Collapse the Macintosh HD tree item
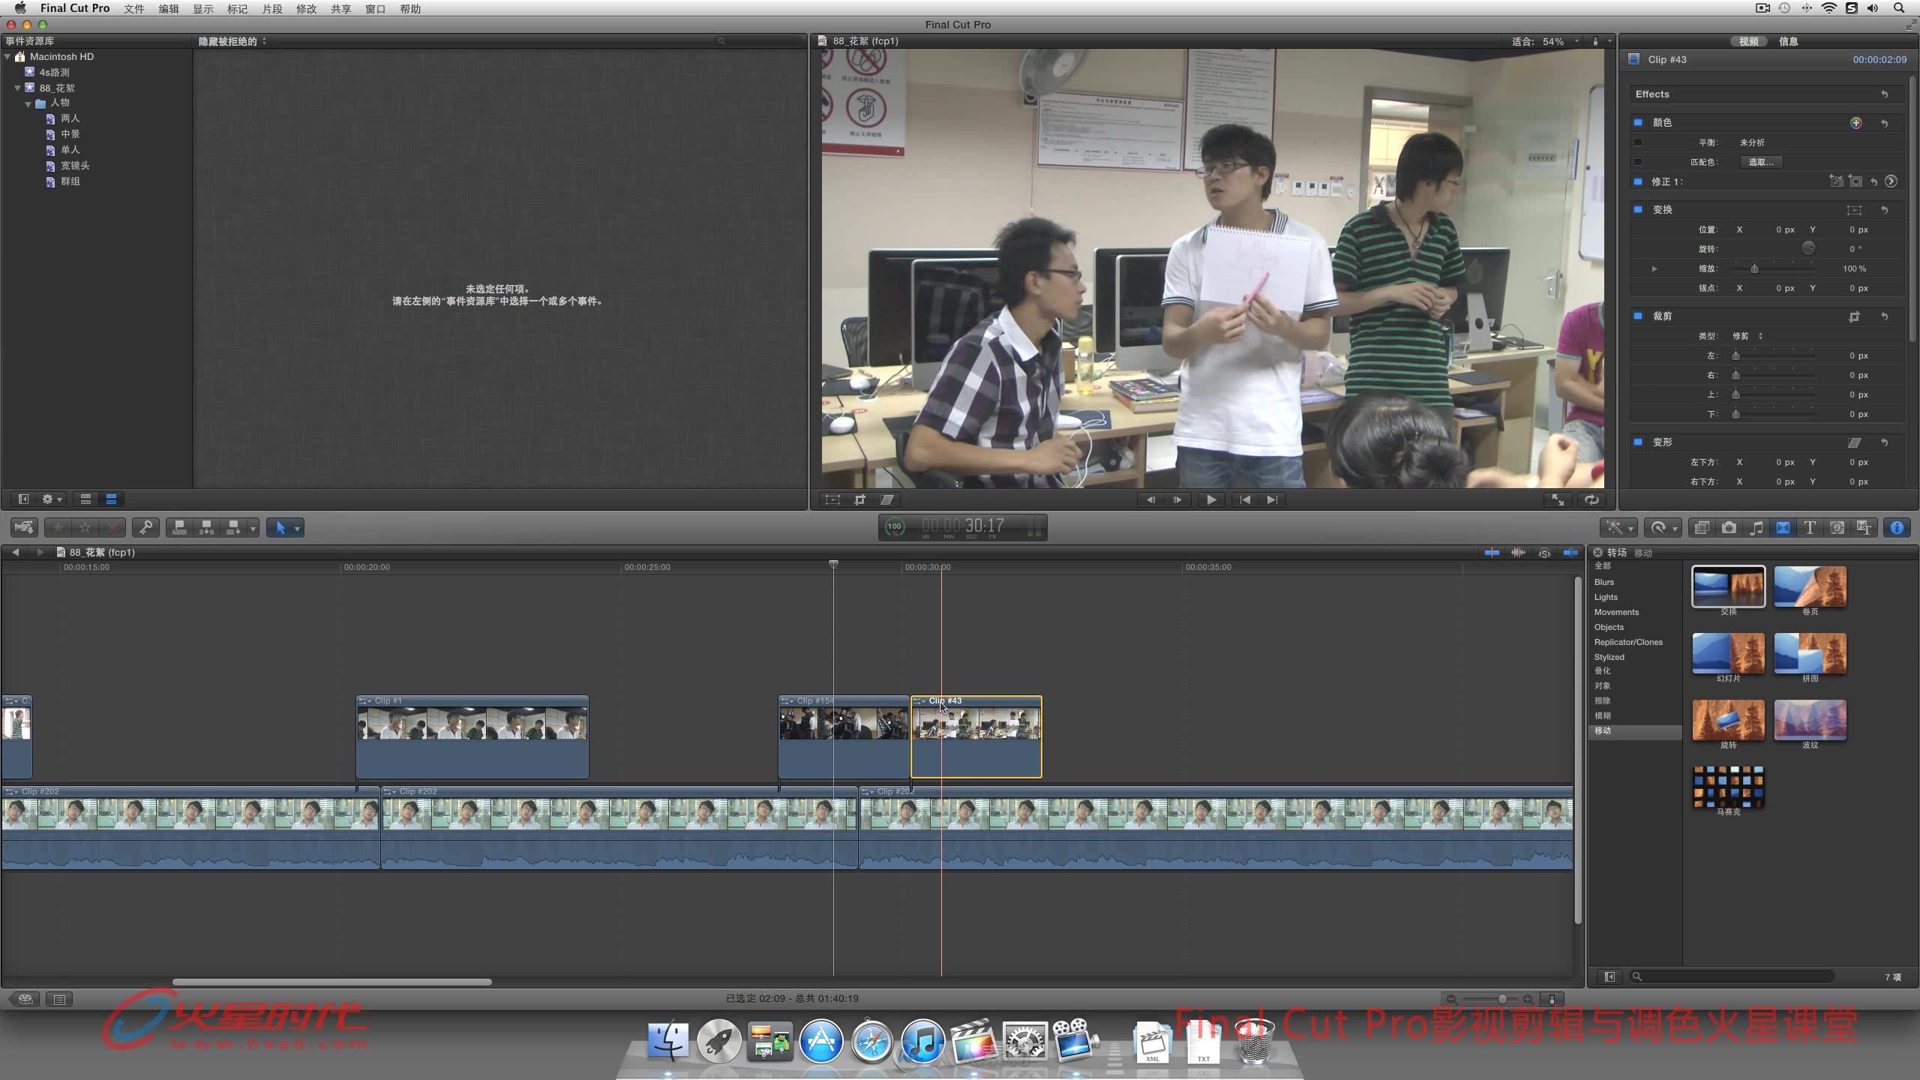 (7, 56)
